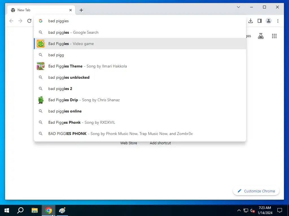The width and height of the screenshot is (289, 216).
Task: Close the New Tab tab
Action: click(x=70, y=10)
